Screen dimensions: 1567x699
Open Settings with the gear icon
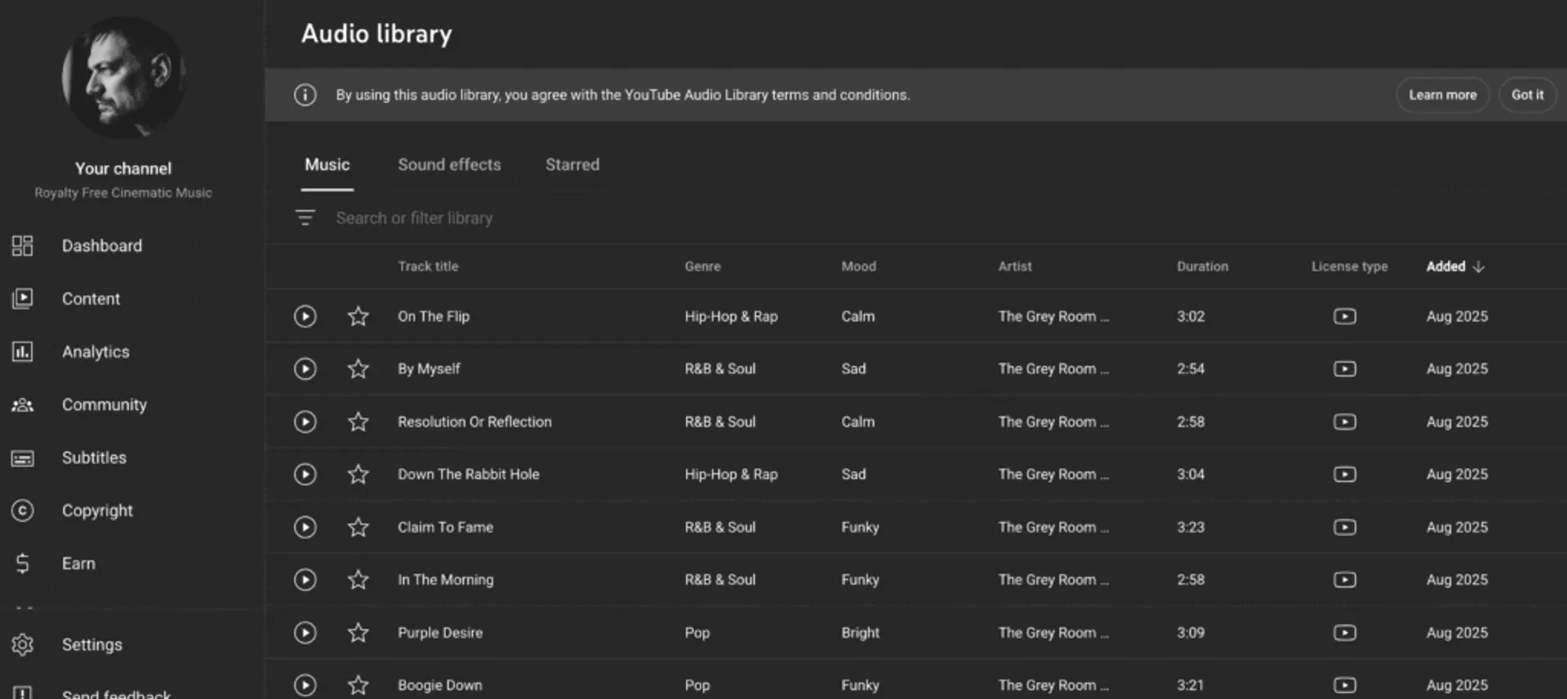point(22,644)
